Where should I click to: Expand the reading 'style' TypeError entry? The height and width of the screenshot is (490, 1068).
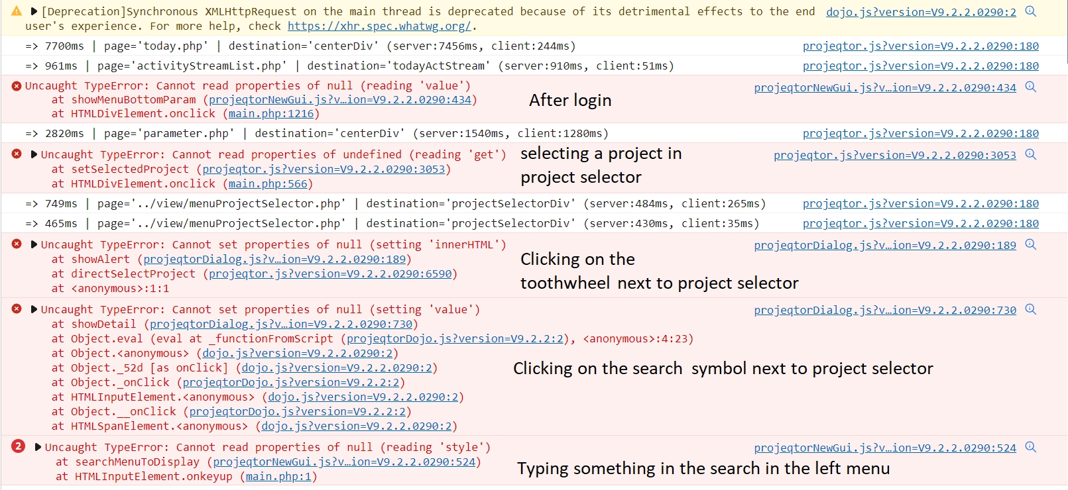(38, 447)
